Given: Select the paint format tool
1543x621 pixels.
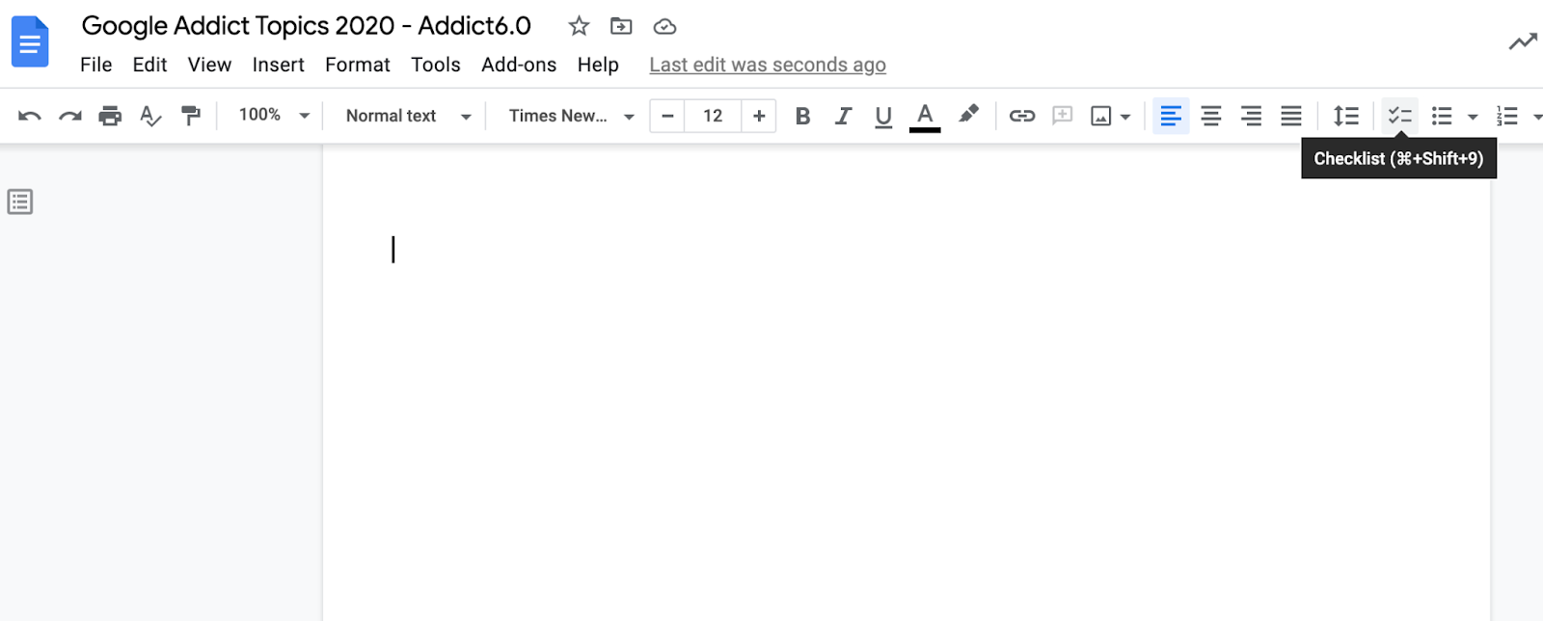Looking at the screenshot, I should 191,116.
